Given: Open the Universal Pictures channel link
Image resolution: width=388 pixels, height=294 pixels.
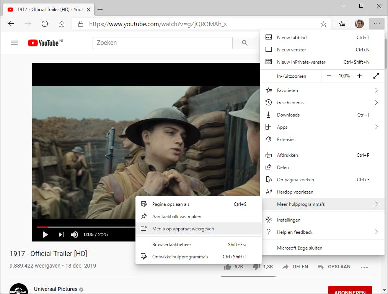Looking at the screenshot, I should click(x=55, y=289).
